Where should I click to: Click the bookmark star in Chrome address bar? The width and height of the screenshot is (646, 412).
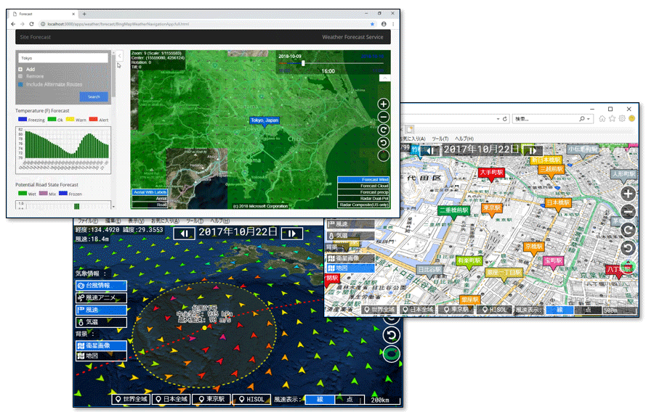point(373,24)
